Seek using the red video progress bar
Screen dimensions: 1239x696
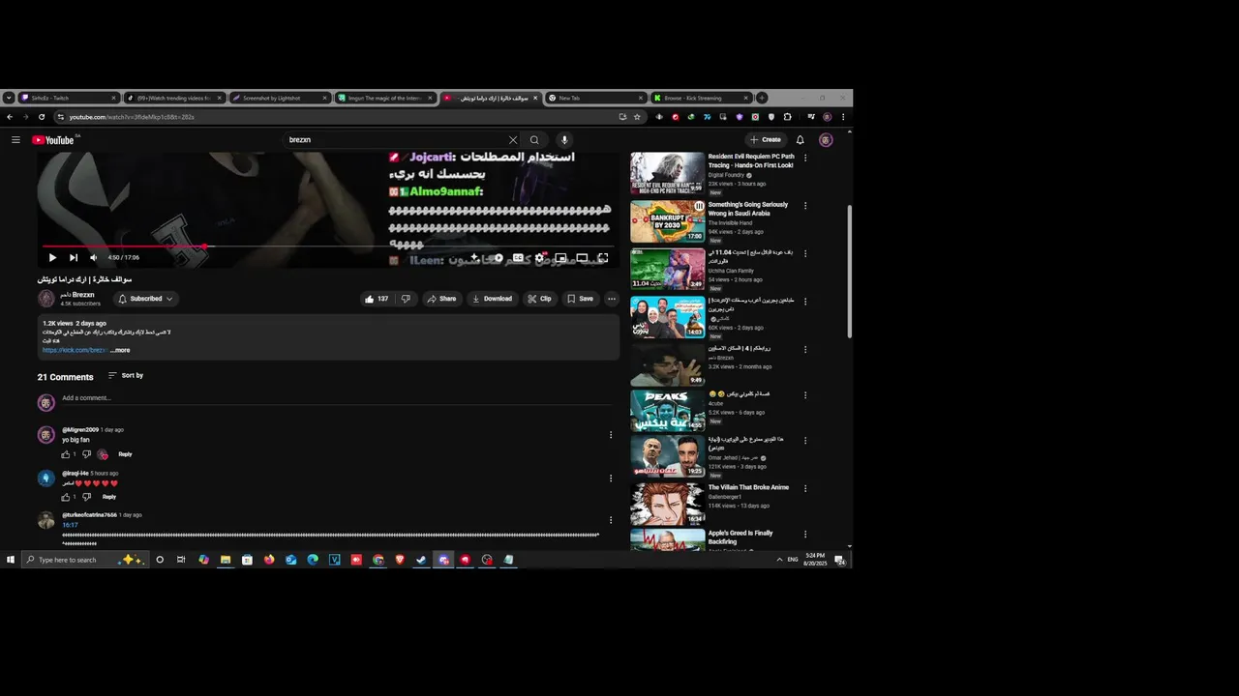click(x=327, y=246)
